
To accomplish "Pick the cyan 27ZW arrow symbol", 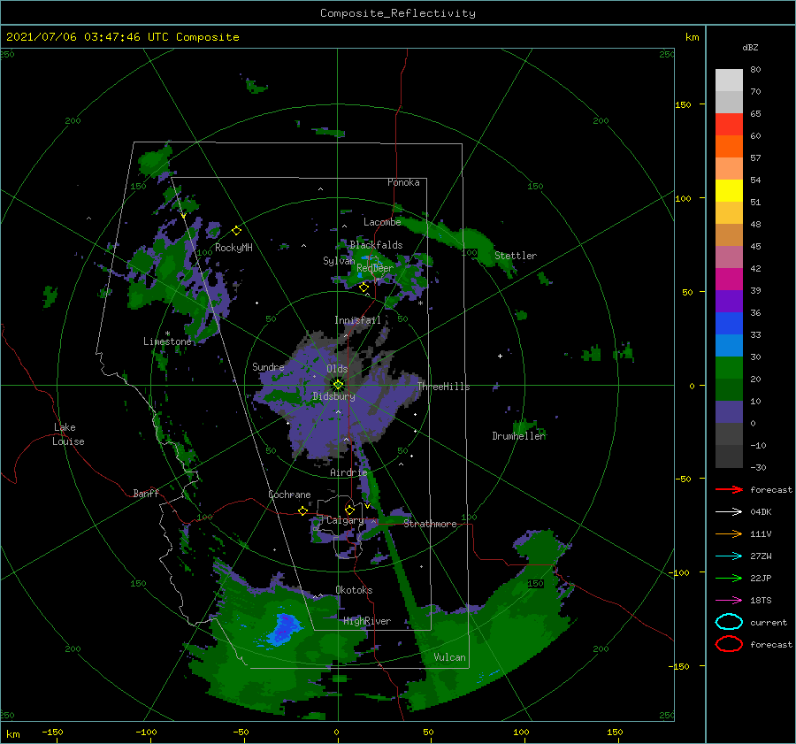I will pos(729,556).
